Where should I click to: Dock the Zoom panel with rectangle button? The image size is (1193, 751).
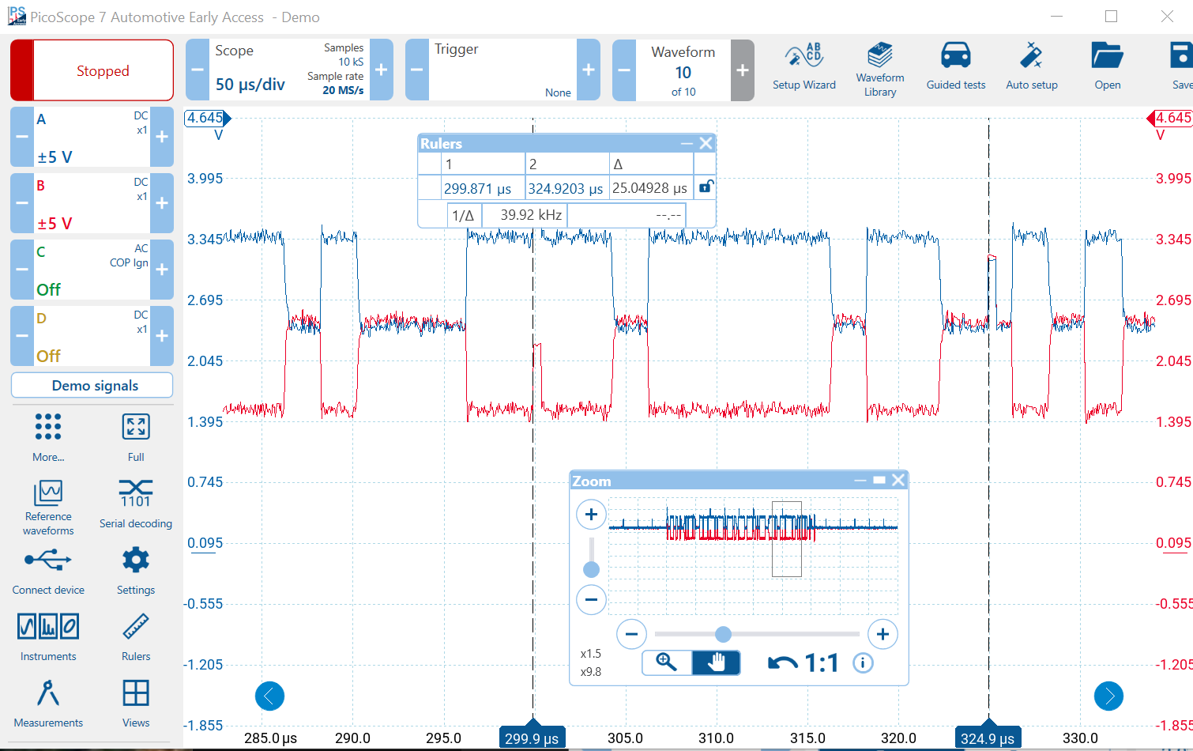click(879, 480)
